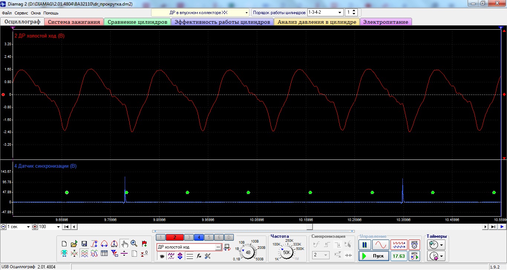
Task: Add a marker with the red flag icon
Action: point(144,244)
